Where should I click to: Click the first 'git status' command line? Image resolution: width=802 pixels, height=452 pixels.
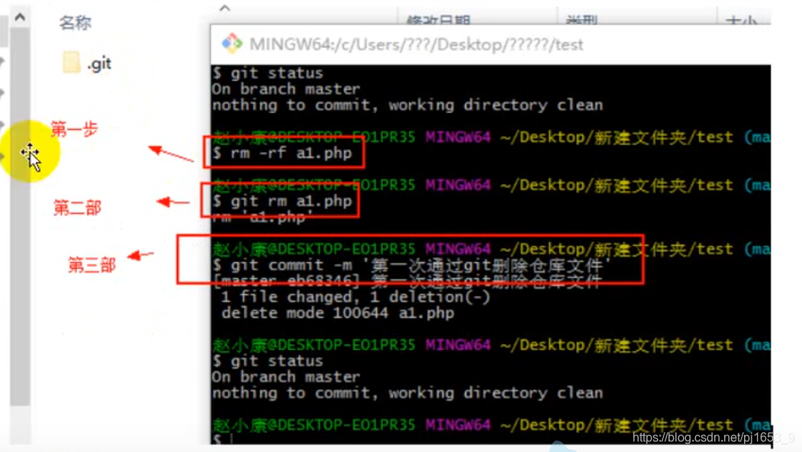point(269,73)
